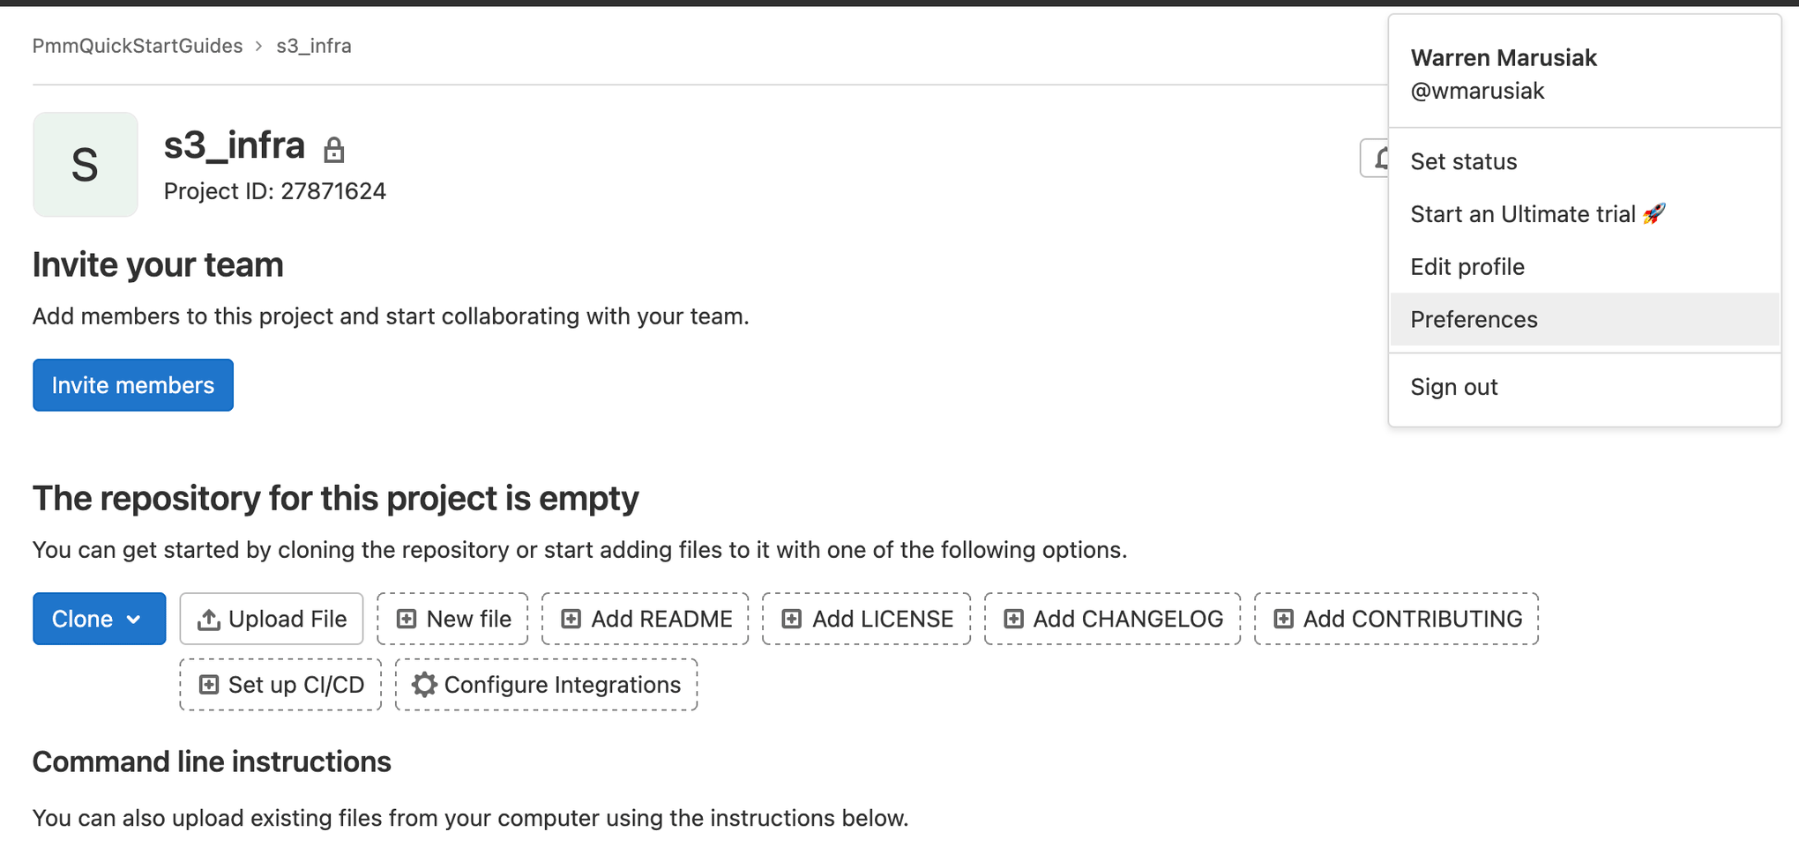Start an Ultimate trial from the menu
The height and width of the screenshot is (854, 1799).
(x=1524, y=213)
